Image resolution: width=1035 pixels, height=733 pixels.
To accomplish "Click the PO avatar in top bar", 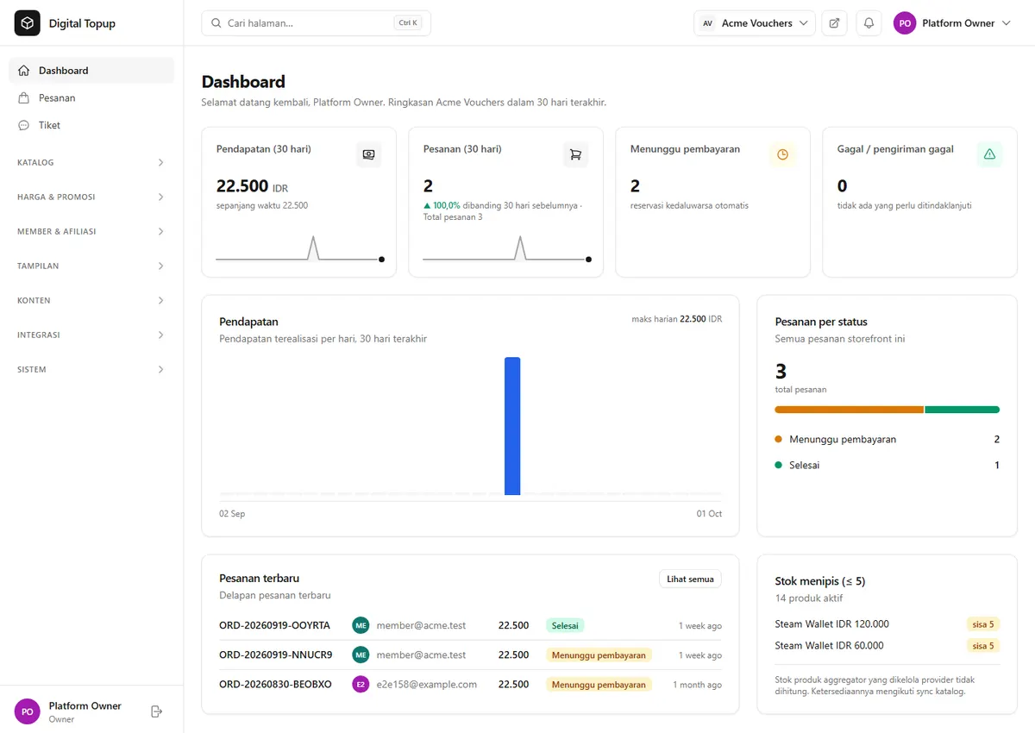I will tap(905, 23).
